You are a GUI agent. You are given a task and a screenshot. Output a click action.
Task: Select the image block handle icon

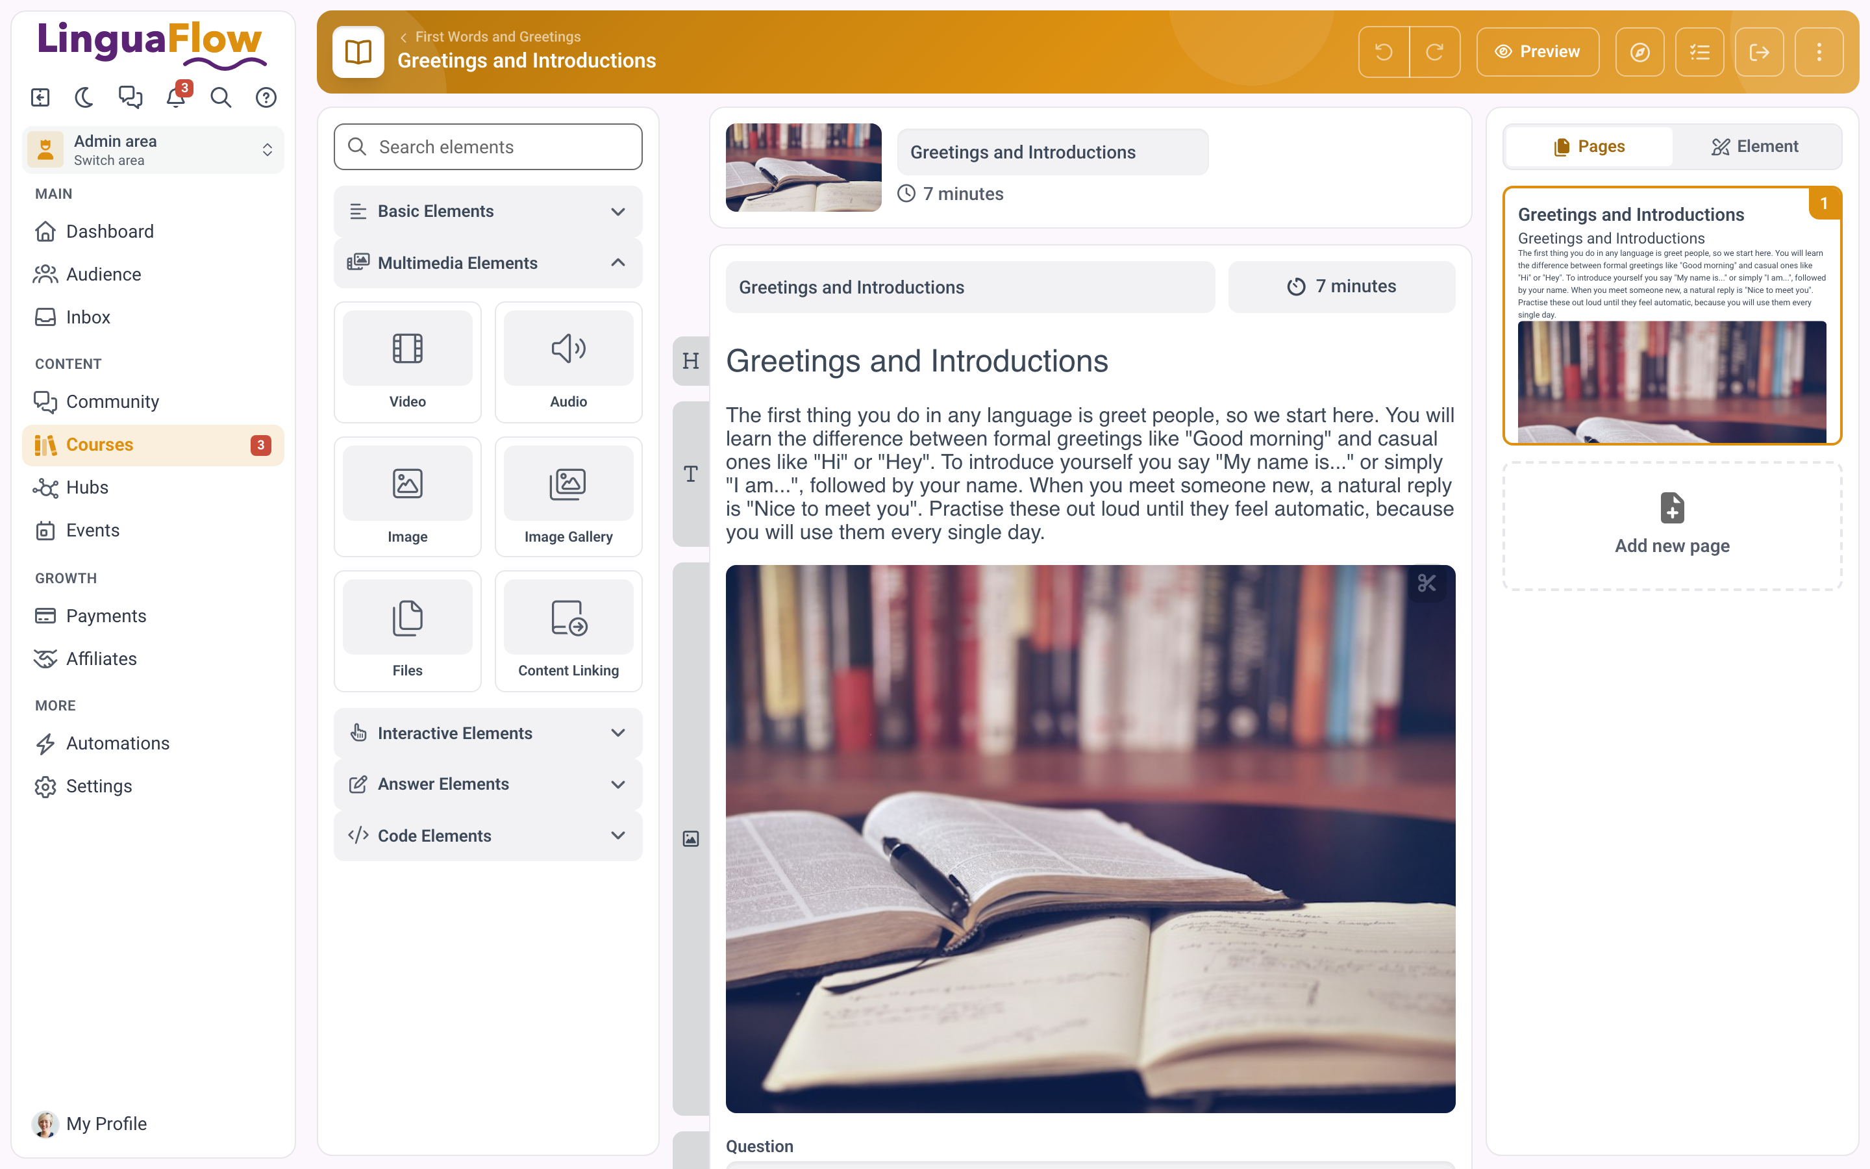[x=691, y=839]
